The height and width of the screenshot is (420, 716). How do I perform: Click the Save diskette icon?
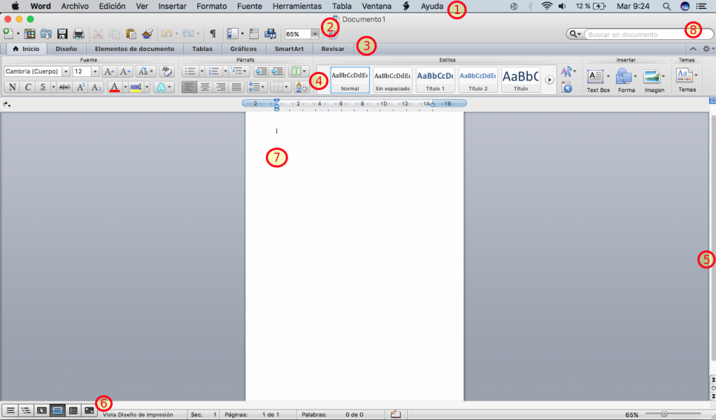pyautogui.click(x=62, y=33)
